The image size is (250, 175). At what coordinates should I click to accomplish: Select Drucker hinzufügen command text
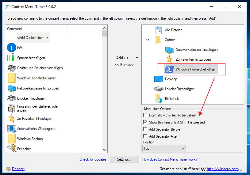(x=31, y=98)
